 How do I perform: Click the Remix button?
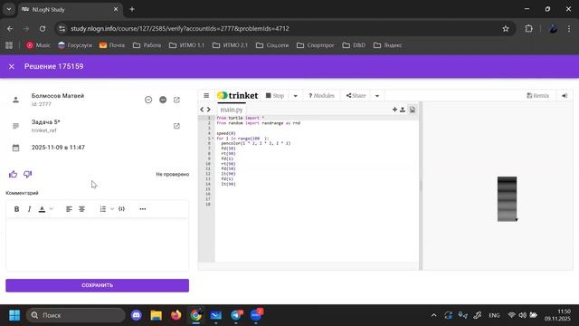[x=537, y=96]
